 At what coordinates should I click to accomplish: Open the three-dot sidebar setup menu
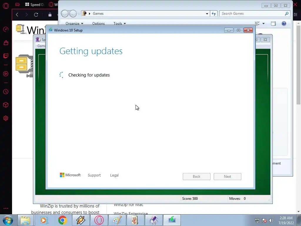click(6, 208)
